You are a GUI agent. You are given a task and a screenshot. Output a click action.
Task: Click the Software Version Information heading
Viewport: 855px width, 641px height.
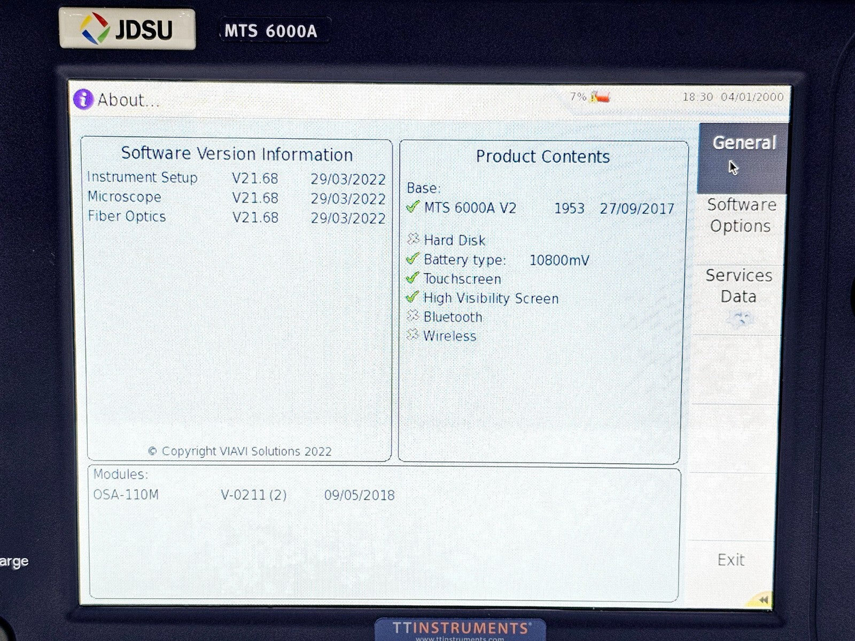click(237, 154)
